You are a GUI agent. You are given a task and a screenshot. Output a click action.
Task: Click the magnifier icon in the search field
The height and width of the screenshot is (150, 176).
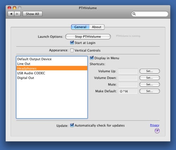(x=134, y=14)
